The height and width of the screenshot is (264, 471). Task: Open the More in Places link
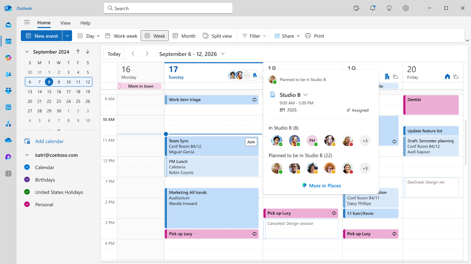pos(325,186)
